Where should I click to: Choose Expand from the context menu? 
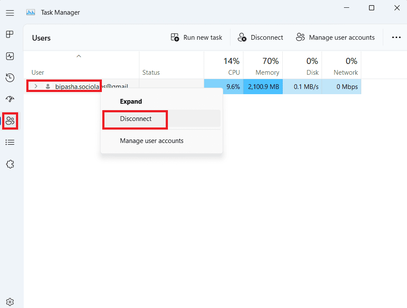pyautogui.click(x=131, y=102)
